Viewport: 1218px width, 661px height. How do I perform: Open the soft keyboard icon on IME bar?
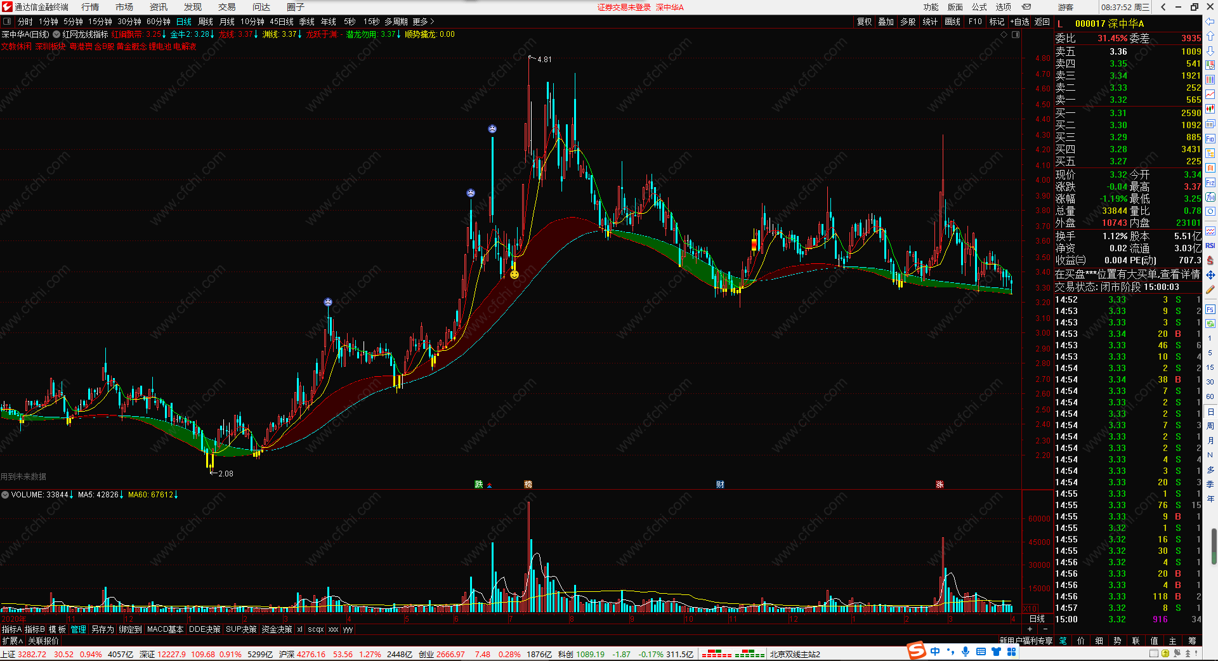click(x=981, y=651)
